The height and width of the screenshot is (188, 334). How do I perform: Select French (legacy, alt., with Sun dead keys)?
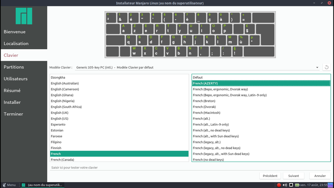pyautogui.click(x=261, y=154)
